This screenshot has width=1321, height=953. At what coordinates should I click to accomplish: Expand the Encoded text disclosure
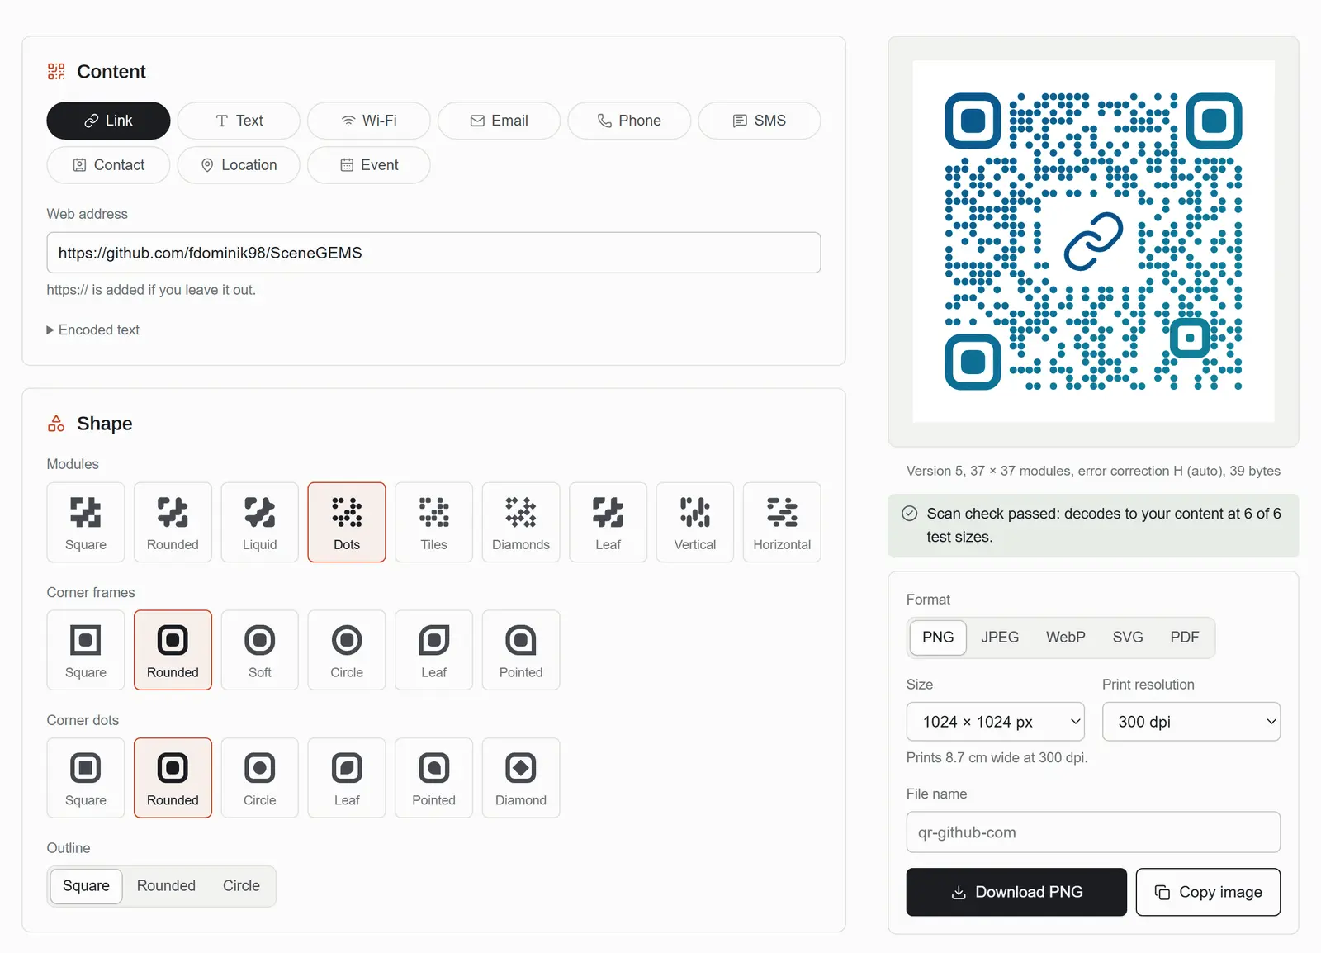tap(93, 330)
